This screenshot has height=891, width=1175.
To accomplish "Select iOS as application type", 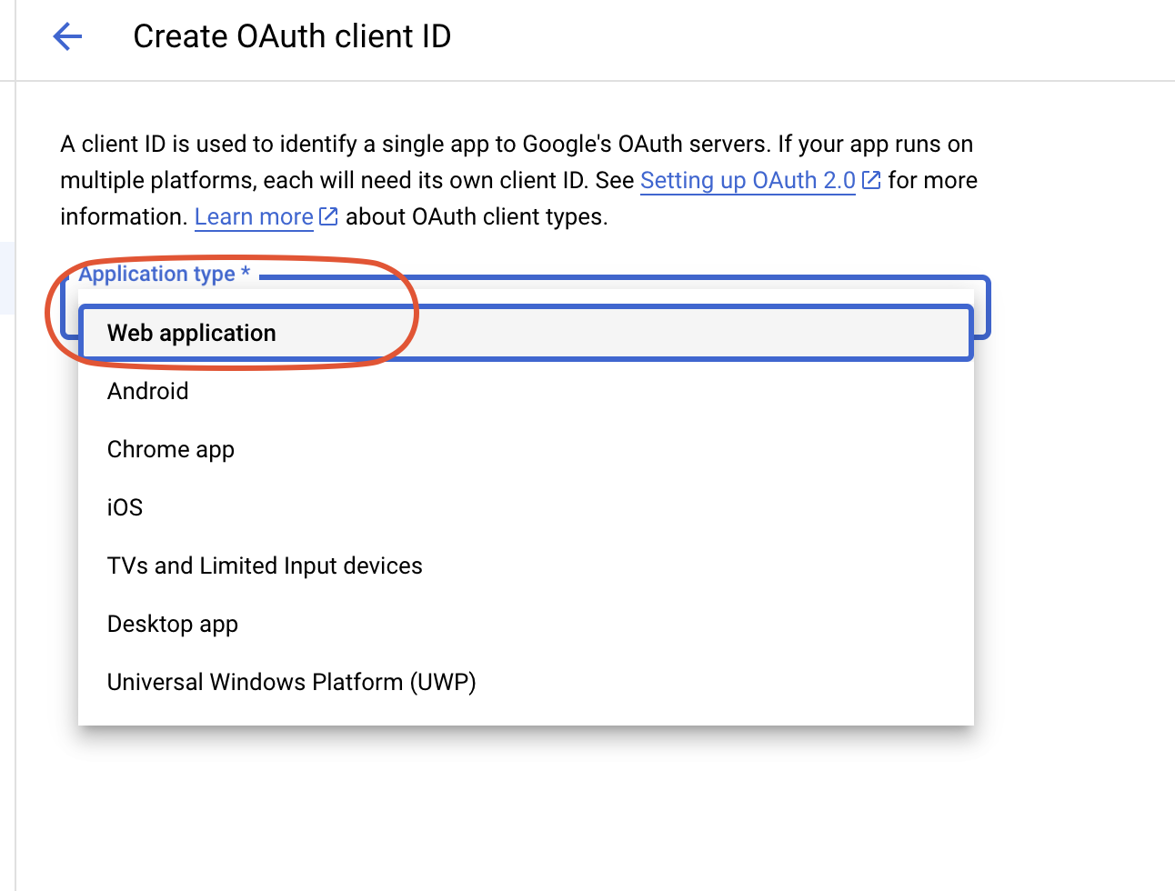I will (x=526, y=507).
